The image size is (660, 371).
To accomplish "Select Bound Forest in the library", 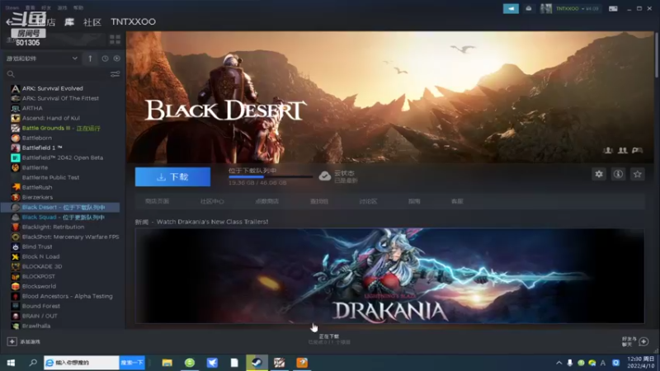I will click(40, 306).
